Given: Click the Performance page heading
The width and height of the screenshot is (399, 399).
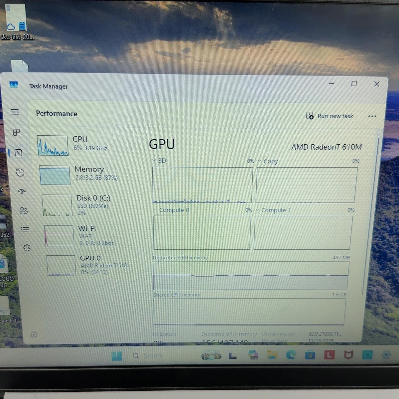Looking at the screenshot, I should pyautogui.click(x=57, y=113).
